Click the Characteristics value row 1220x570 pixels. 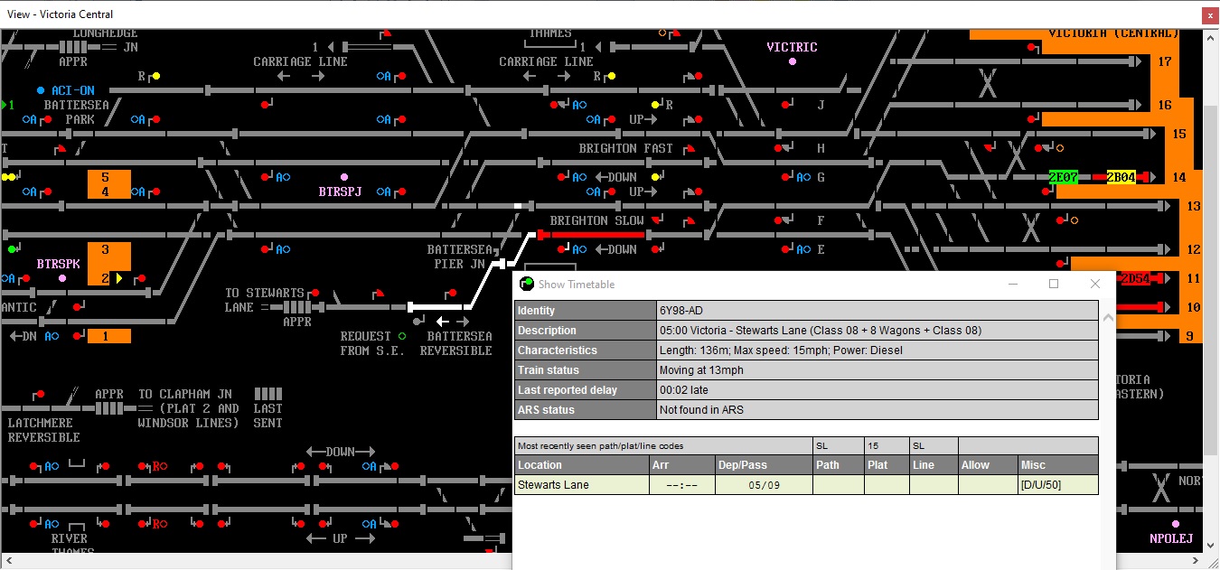click(878, 350)
